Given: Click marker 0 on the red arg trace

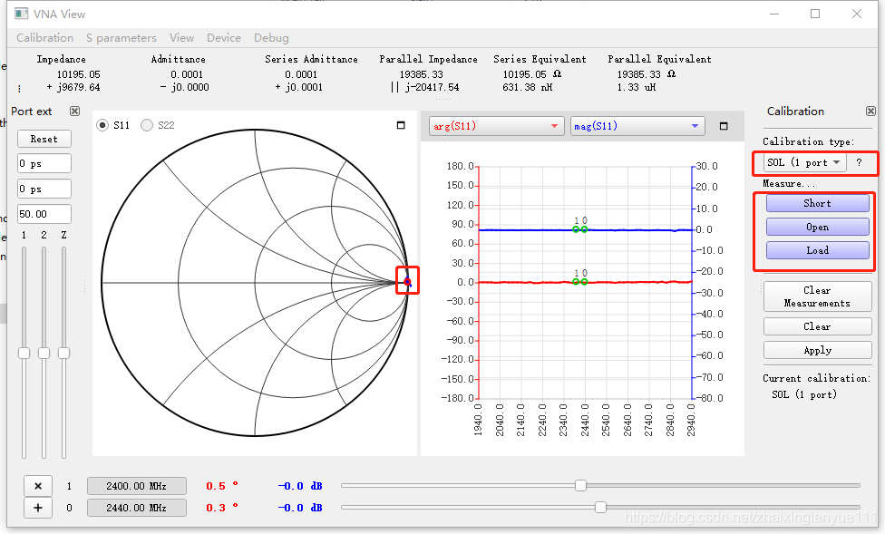Looking at the screenshot, I should [x=584, y=282].
